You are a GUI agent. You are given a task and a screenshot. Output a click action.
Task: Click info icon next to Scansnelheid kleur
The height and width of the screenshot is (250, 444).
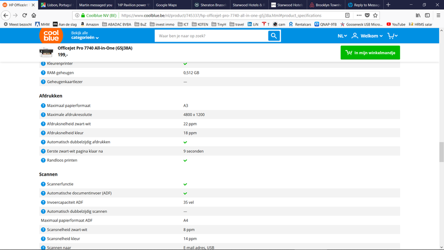point(43,239)
